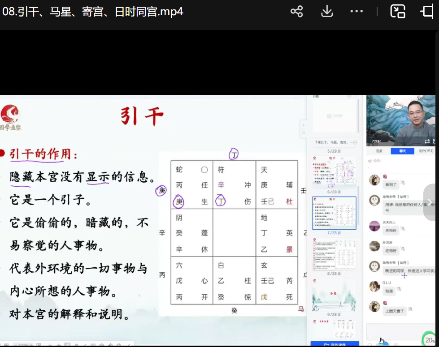Enable picture-in-picture mode icon

point(398,11)
